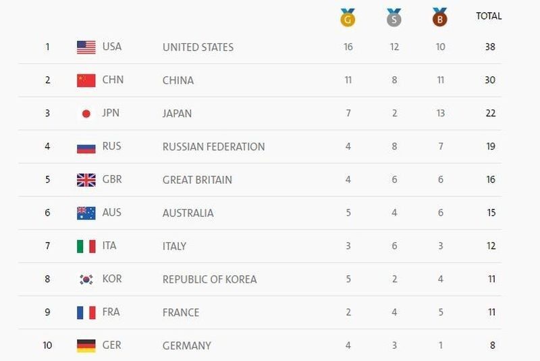Click the CHN country code
Image resolution: width=540 pixels, height=361 pixels.
coord(113,80)
